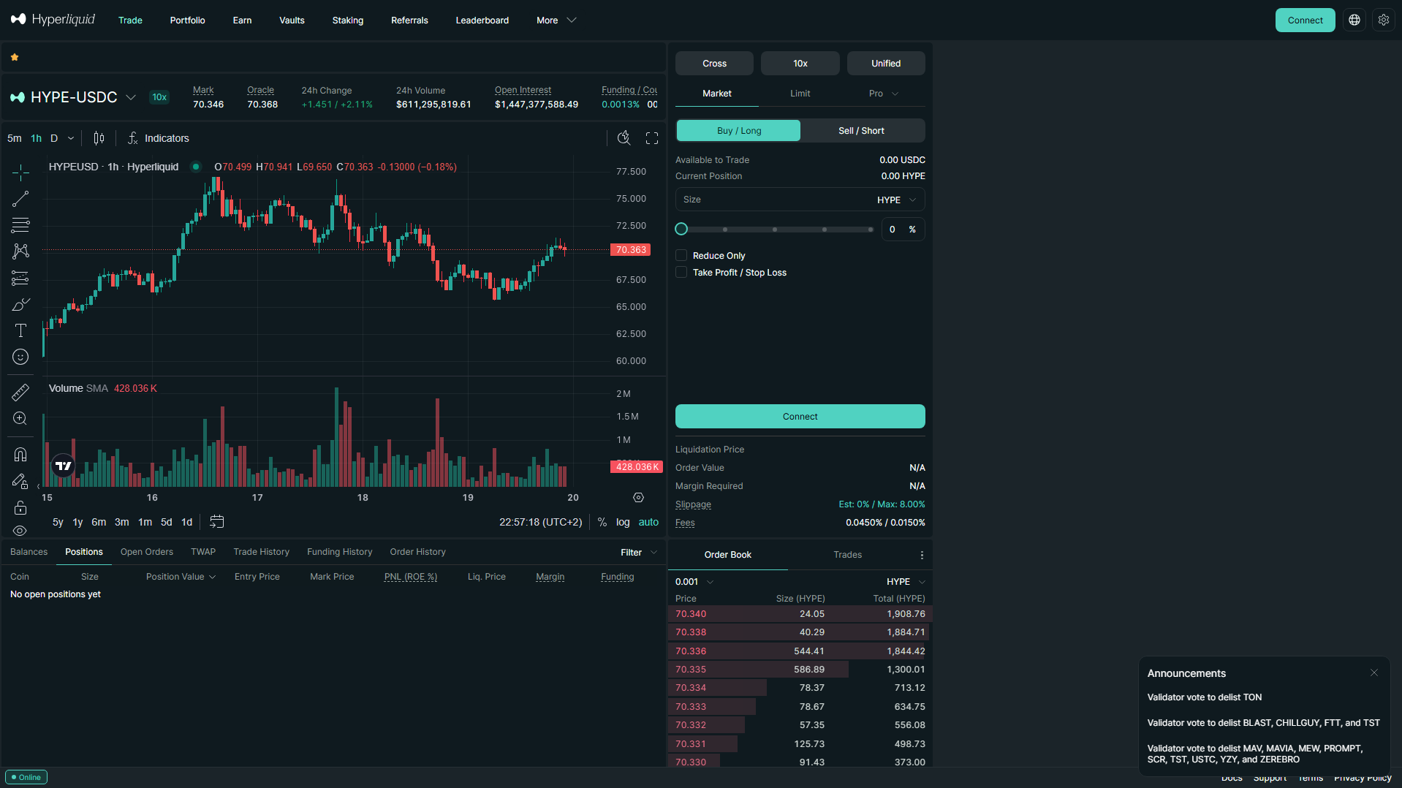Switch to the Trades tab
Viewport: 1402px width, 788px height.
(x=848, y=555)
